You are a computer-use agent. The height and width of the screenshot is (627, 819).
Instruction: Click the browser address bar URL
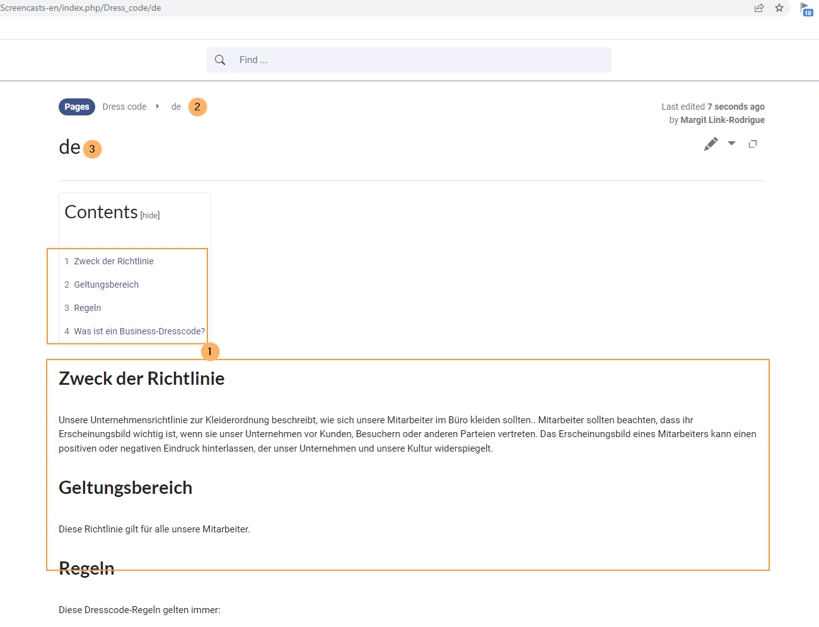tap(81, 8)
